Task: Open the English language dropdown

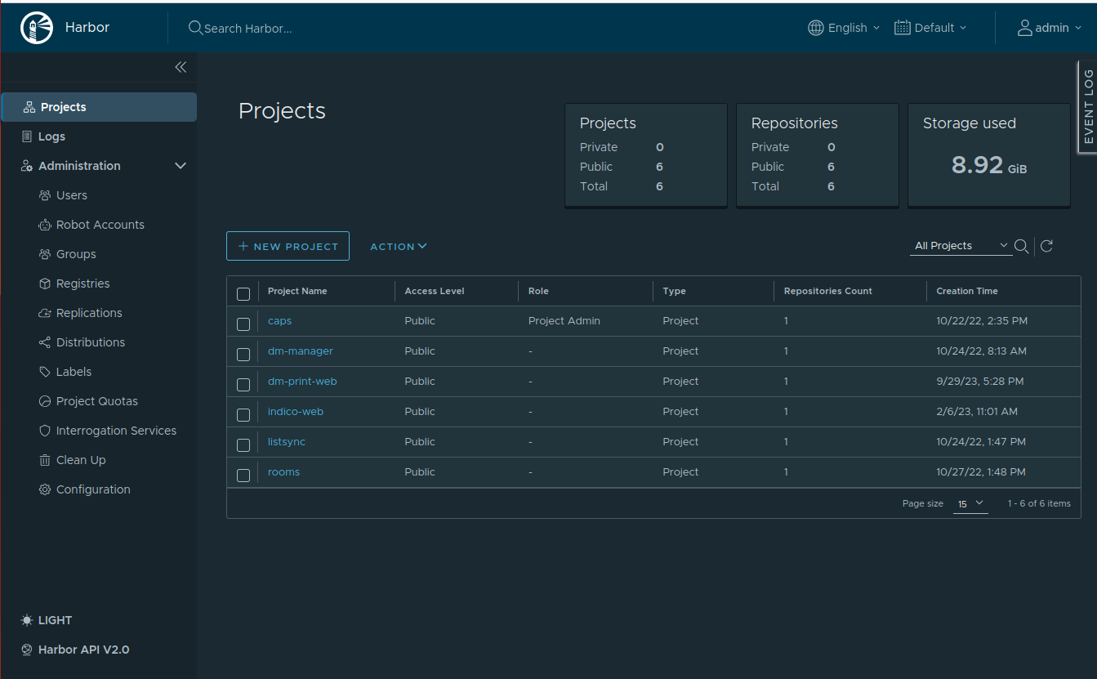Action: [x=845, y=28]
